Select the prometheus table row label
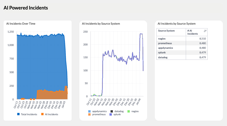The image size is (227, 126). pos(165,43)
